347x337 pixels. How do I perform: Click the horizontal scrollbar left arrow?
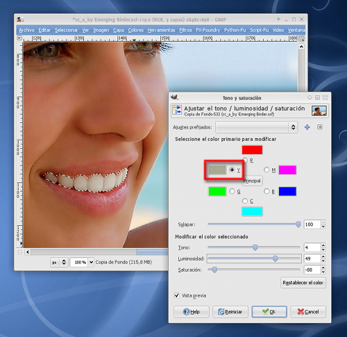[28, 252]
